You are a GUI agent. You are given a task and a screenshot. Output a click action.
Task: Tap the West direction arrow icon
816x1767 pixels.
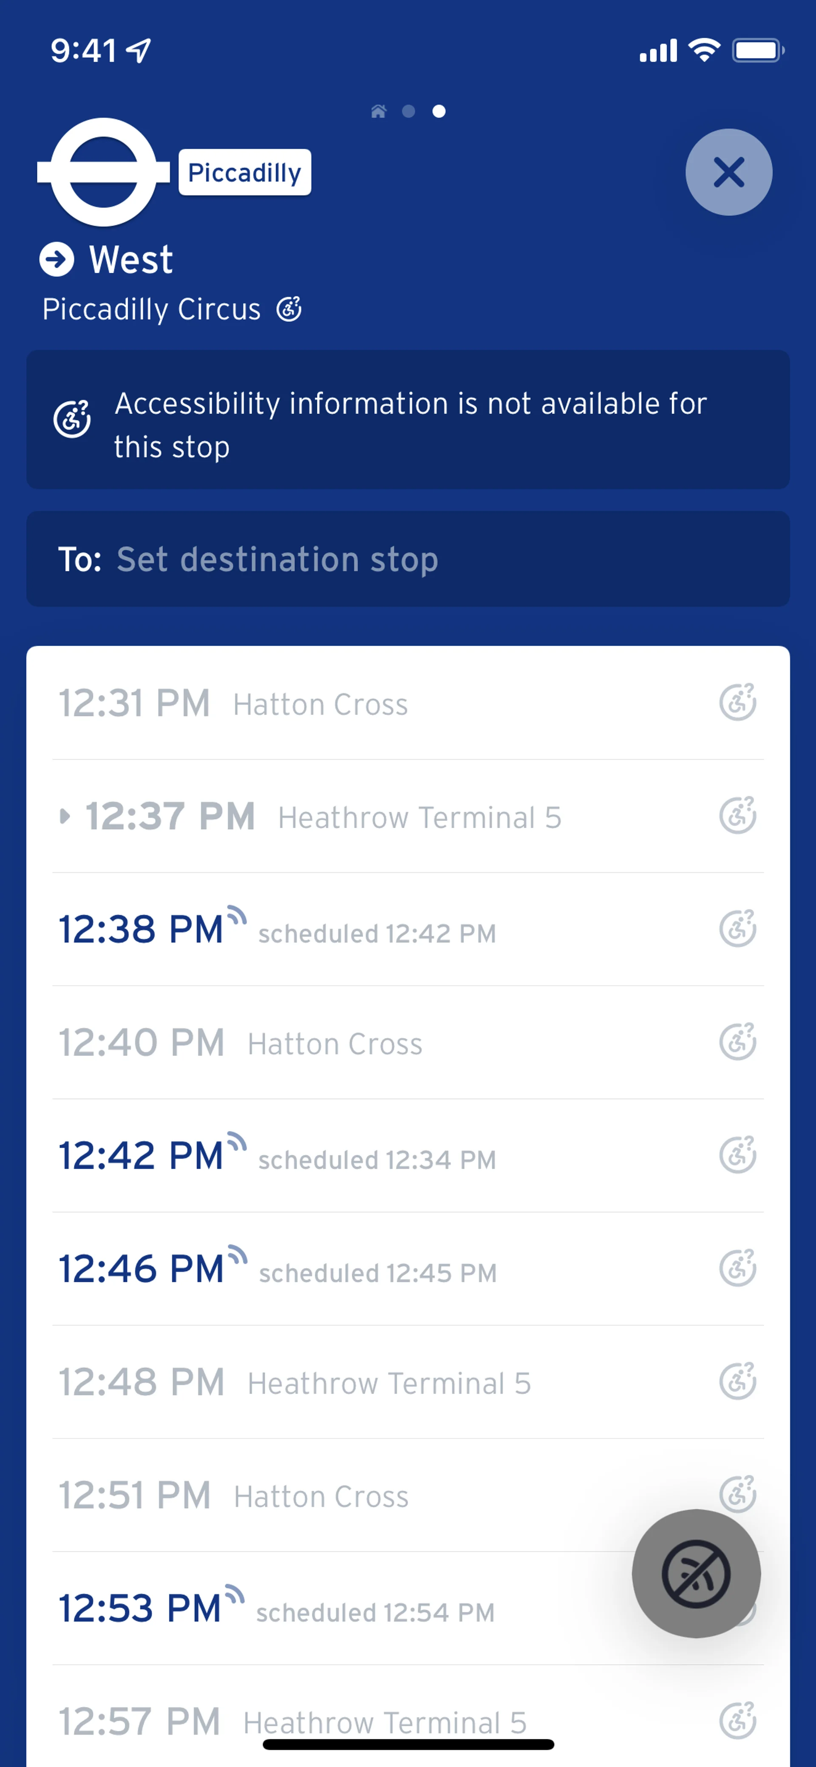(x=56, y=259)
